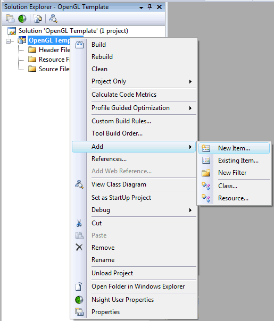Collapse the OpenGL Template project node

click(8, 41)
